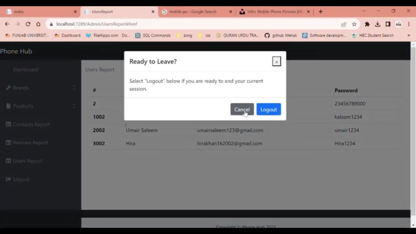Screen dimensions: 416x234
Task: Click the sidebar Logout exit icon
Action: [x=8, y=179]
